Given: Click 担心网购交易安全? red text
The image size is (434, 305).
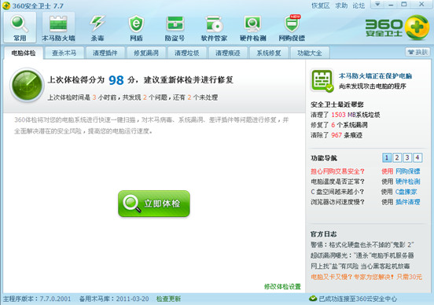Looking at the screenshot, I should 337,171.
